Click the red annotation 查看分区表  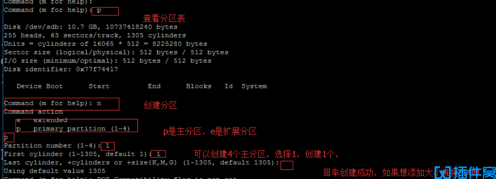point(164,19)
